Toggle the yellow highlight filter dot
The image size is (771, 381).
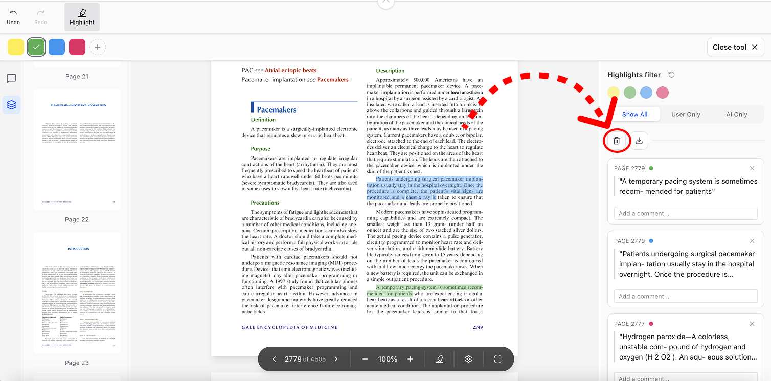coord(613,92)
